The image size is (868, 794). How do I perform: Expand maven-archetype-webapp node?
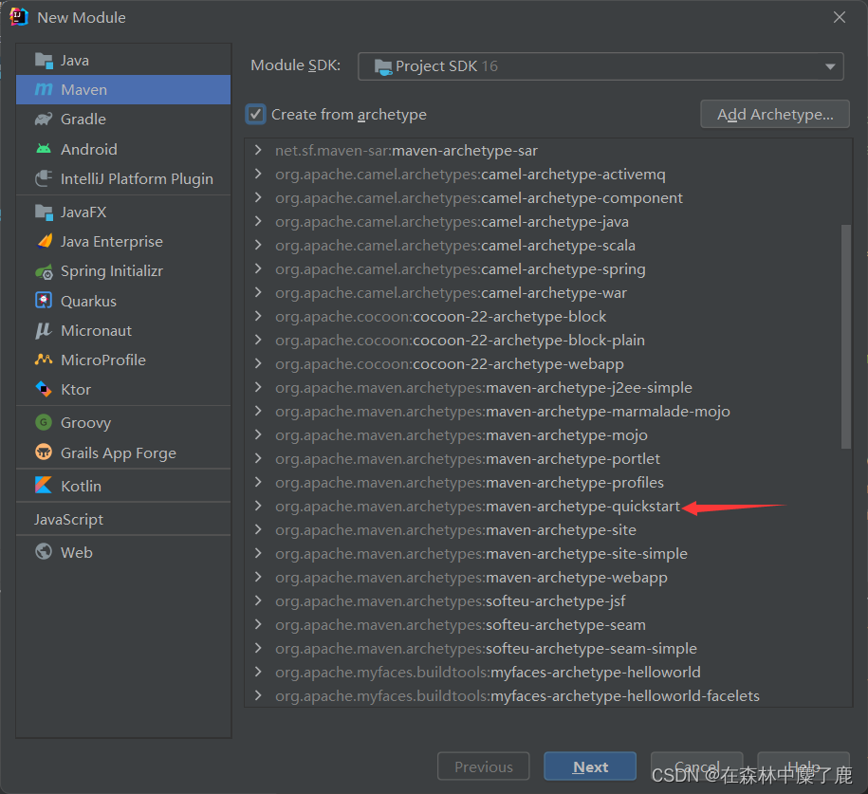[258, 577]
